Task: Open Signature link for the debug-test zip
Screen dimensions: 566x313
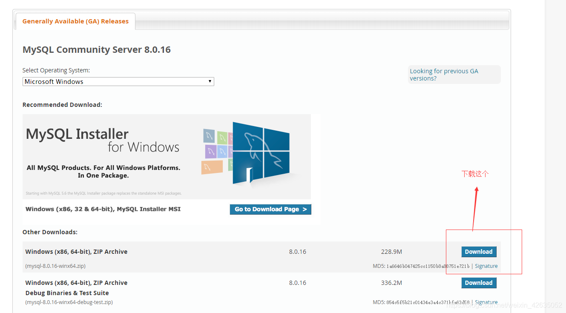Action: tap(486, 302)
